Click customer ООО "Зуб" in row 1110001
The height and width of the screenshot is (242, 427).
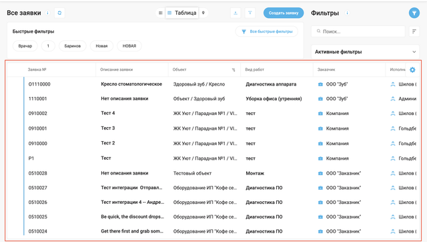coord(337,99)
